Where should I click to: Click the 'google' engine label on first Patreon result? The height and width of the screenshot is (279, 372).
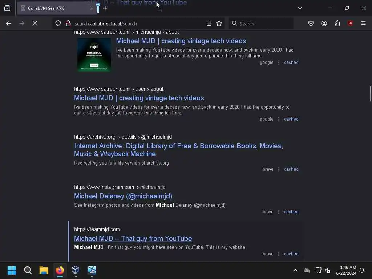point(266,62)
